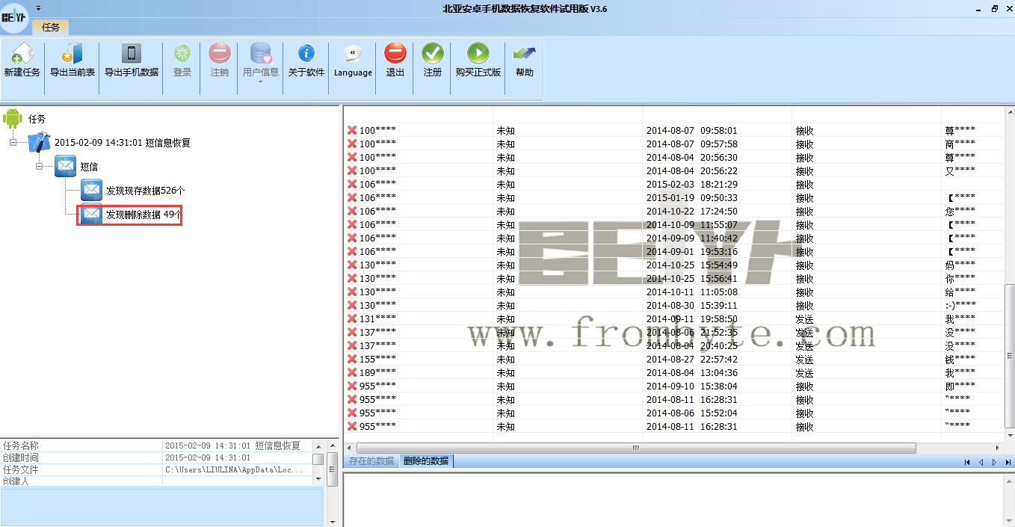Click 创建人 property label
This screenshot has height=527, width=1015.
pyautogui.click(x=16, y=481)
